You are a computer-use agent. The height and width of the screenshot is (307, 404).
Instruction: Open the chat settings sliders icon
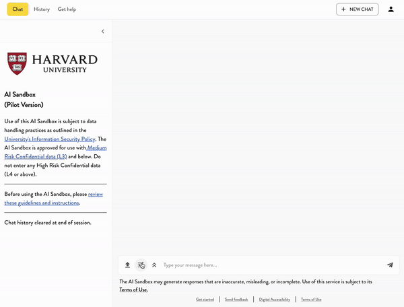tap(141, 265)
